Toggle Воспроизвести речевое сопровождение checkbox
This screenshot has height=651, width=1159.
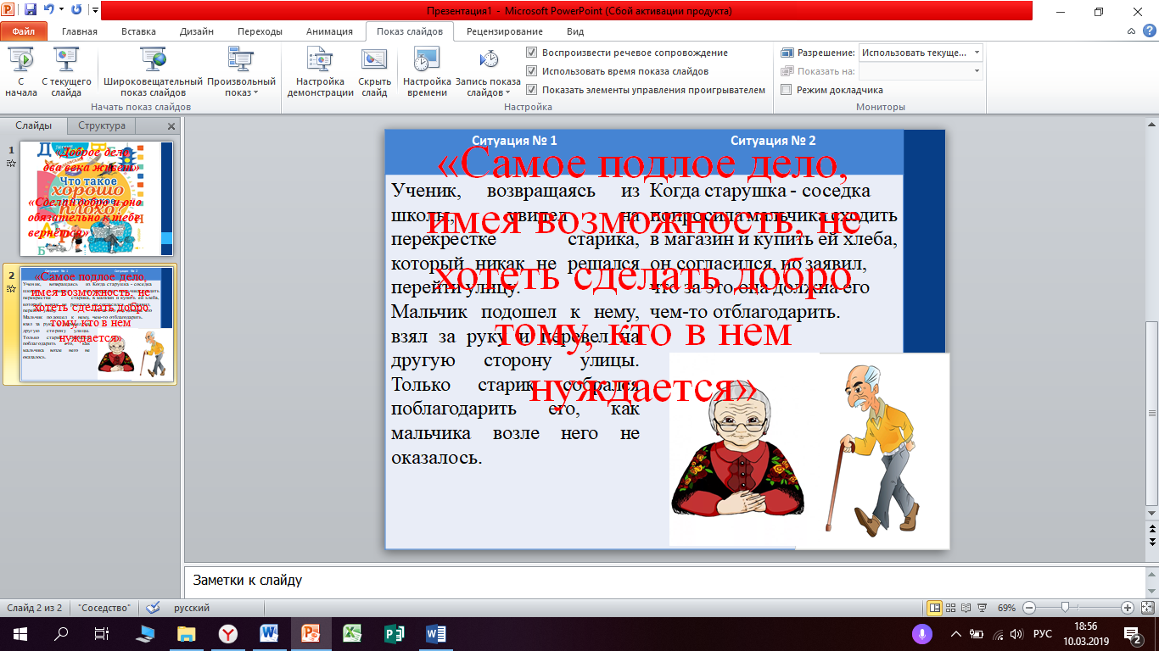coord(532,53)
